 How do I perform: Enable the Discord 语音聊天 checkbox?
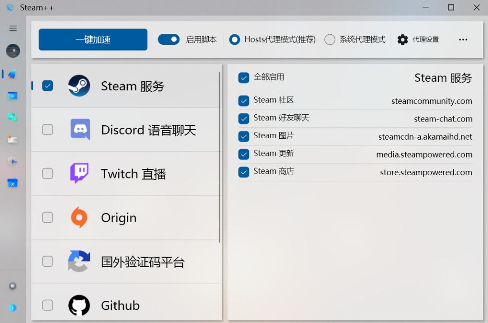point(47,130)
